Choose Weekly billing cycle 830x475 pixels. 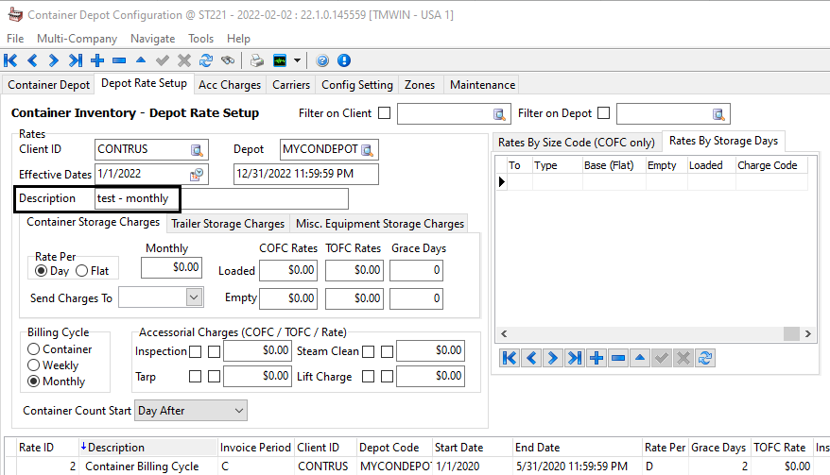[34, 365]
